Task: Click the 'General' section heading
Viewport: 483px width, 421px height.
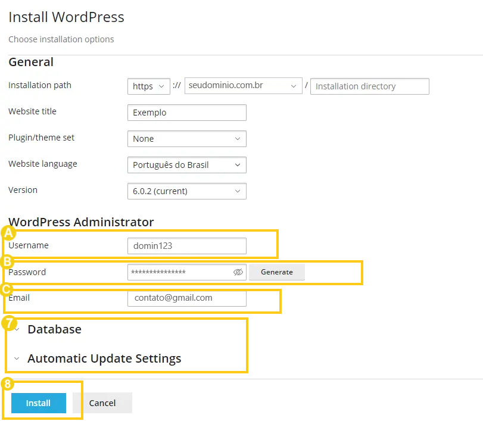Action: 31,62
